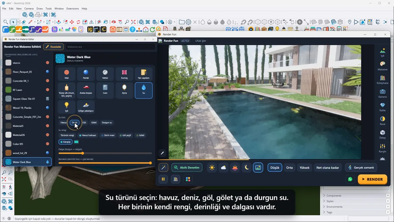Choose the Select arrow tool
394x222 pixels.
tap(14, 22)
